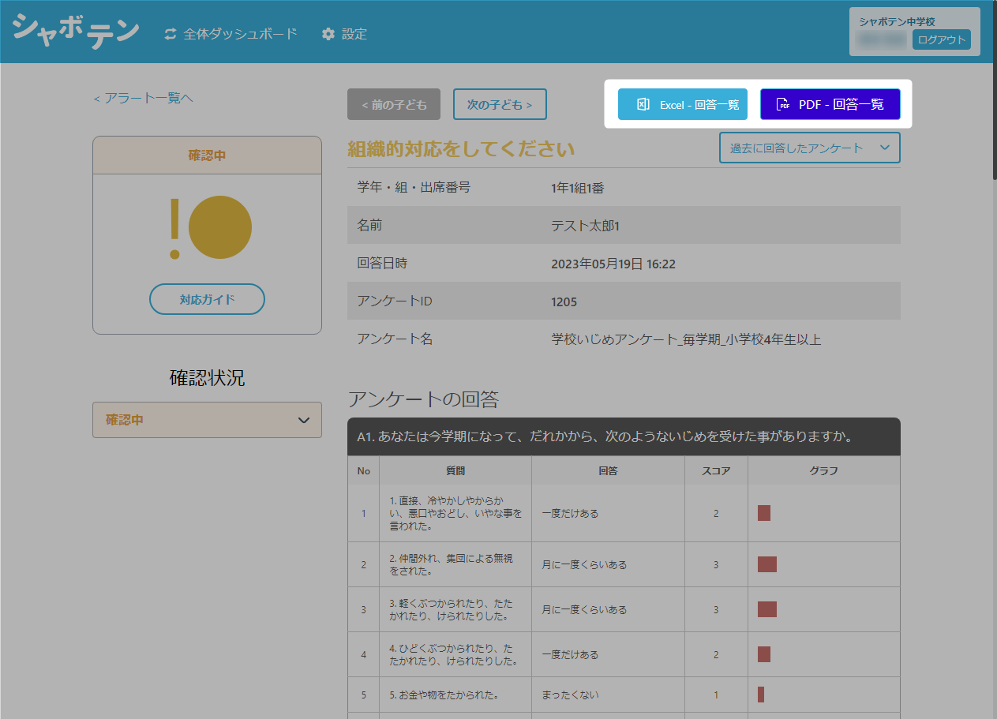Click the graph bar for question 5
The height and width of the screenshot is (719, 997).
pos(761,695)
